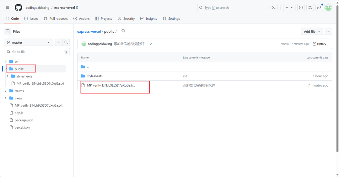Viewport: 339px width, 177px height.
Task: Open the command palette icon
Action: pos(274,8)
